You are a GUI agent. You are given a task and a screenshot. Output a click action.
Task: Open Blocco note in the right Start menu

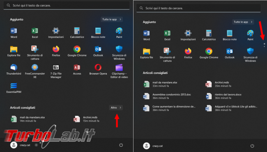pyautogui.click(x=230, y=35)
